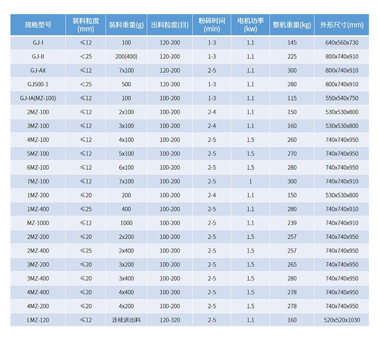The image size is (379, 355).
Task: Select the 120-320 output mesh cell
Action: tap(169, 320)
